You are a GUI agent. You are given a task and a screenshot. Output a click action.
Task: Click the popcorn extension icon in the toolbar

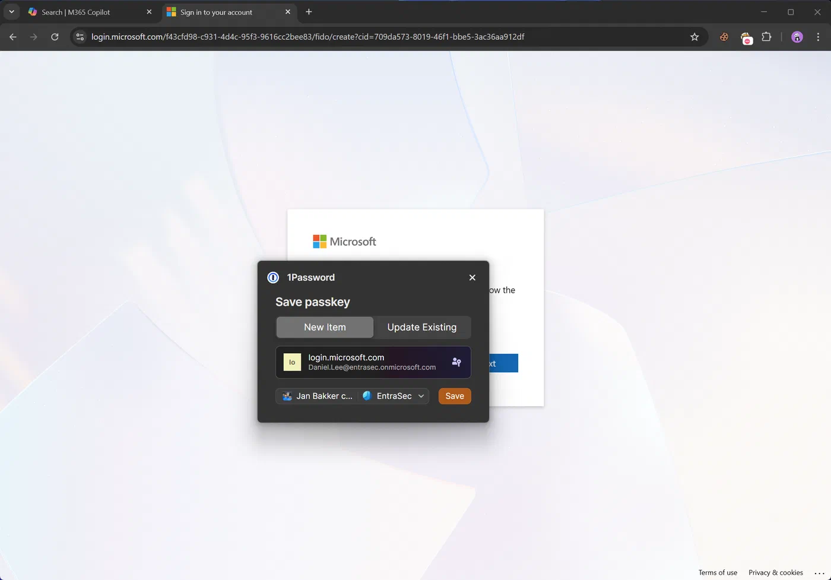tap(746, 38)
